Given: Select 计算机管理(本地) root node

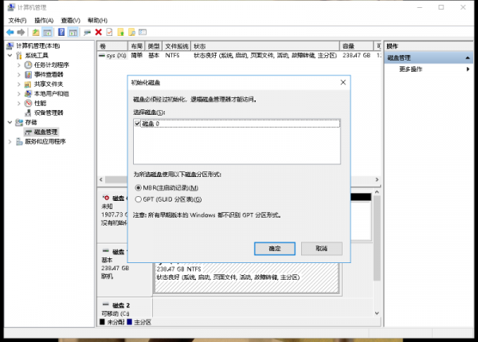Looking at the screenshot, I should click(x=38, y=45).
